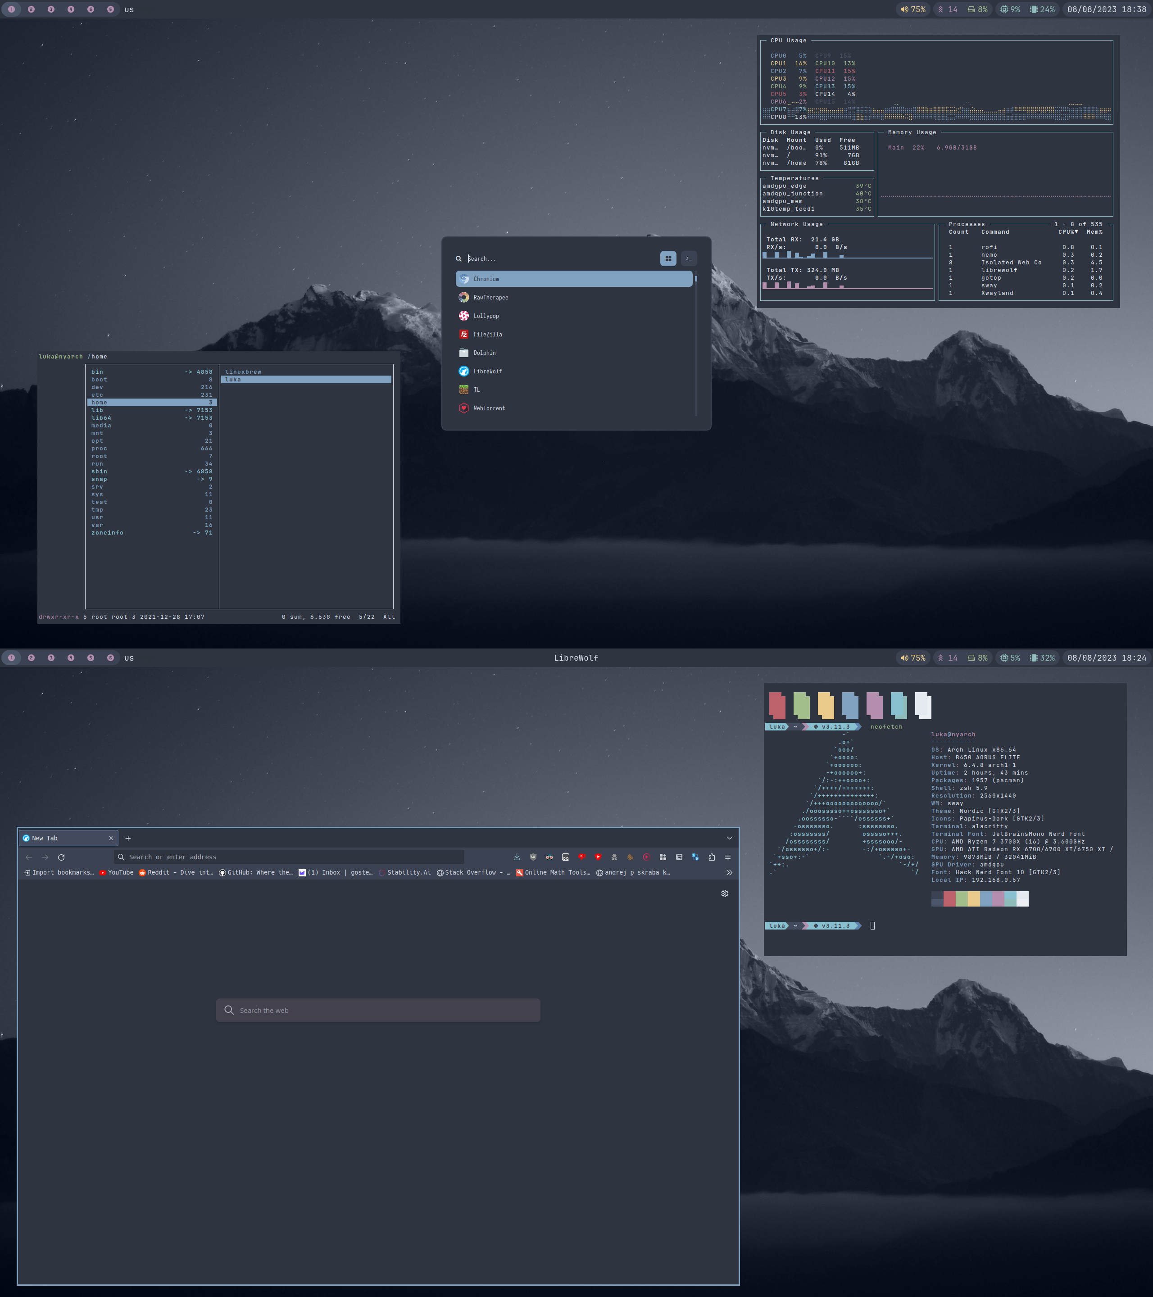Click the forward arrow in LibreWolf
This screenshot has width=1153, height=1297.
pos(45,857)
